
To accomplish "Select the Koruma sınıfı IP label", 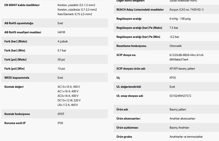I will point(15,123).
